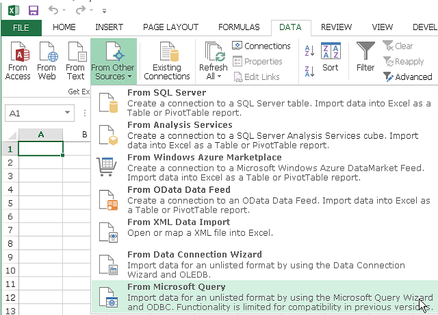Click inside the Name Box showing A1
The image size is (438, 315).
tap(34, 113)
